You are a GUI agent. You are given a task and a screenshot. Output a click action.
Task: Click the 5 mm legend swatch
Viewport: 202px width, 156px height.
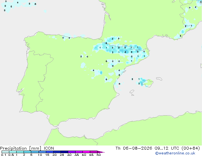click(35, 152)
